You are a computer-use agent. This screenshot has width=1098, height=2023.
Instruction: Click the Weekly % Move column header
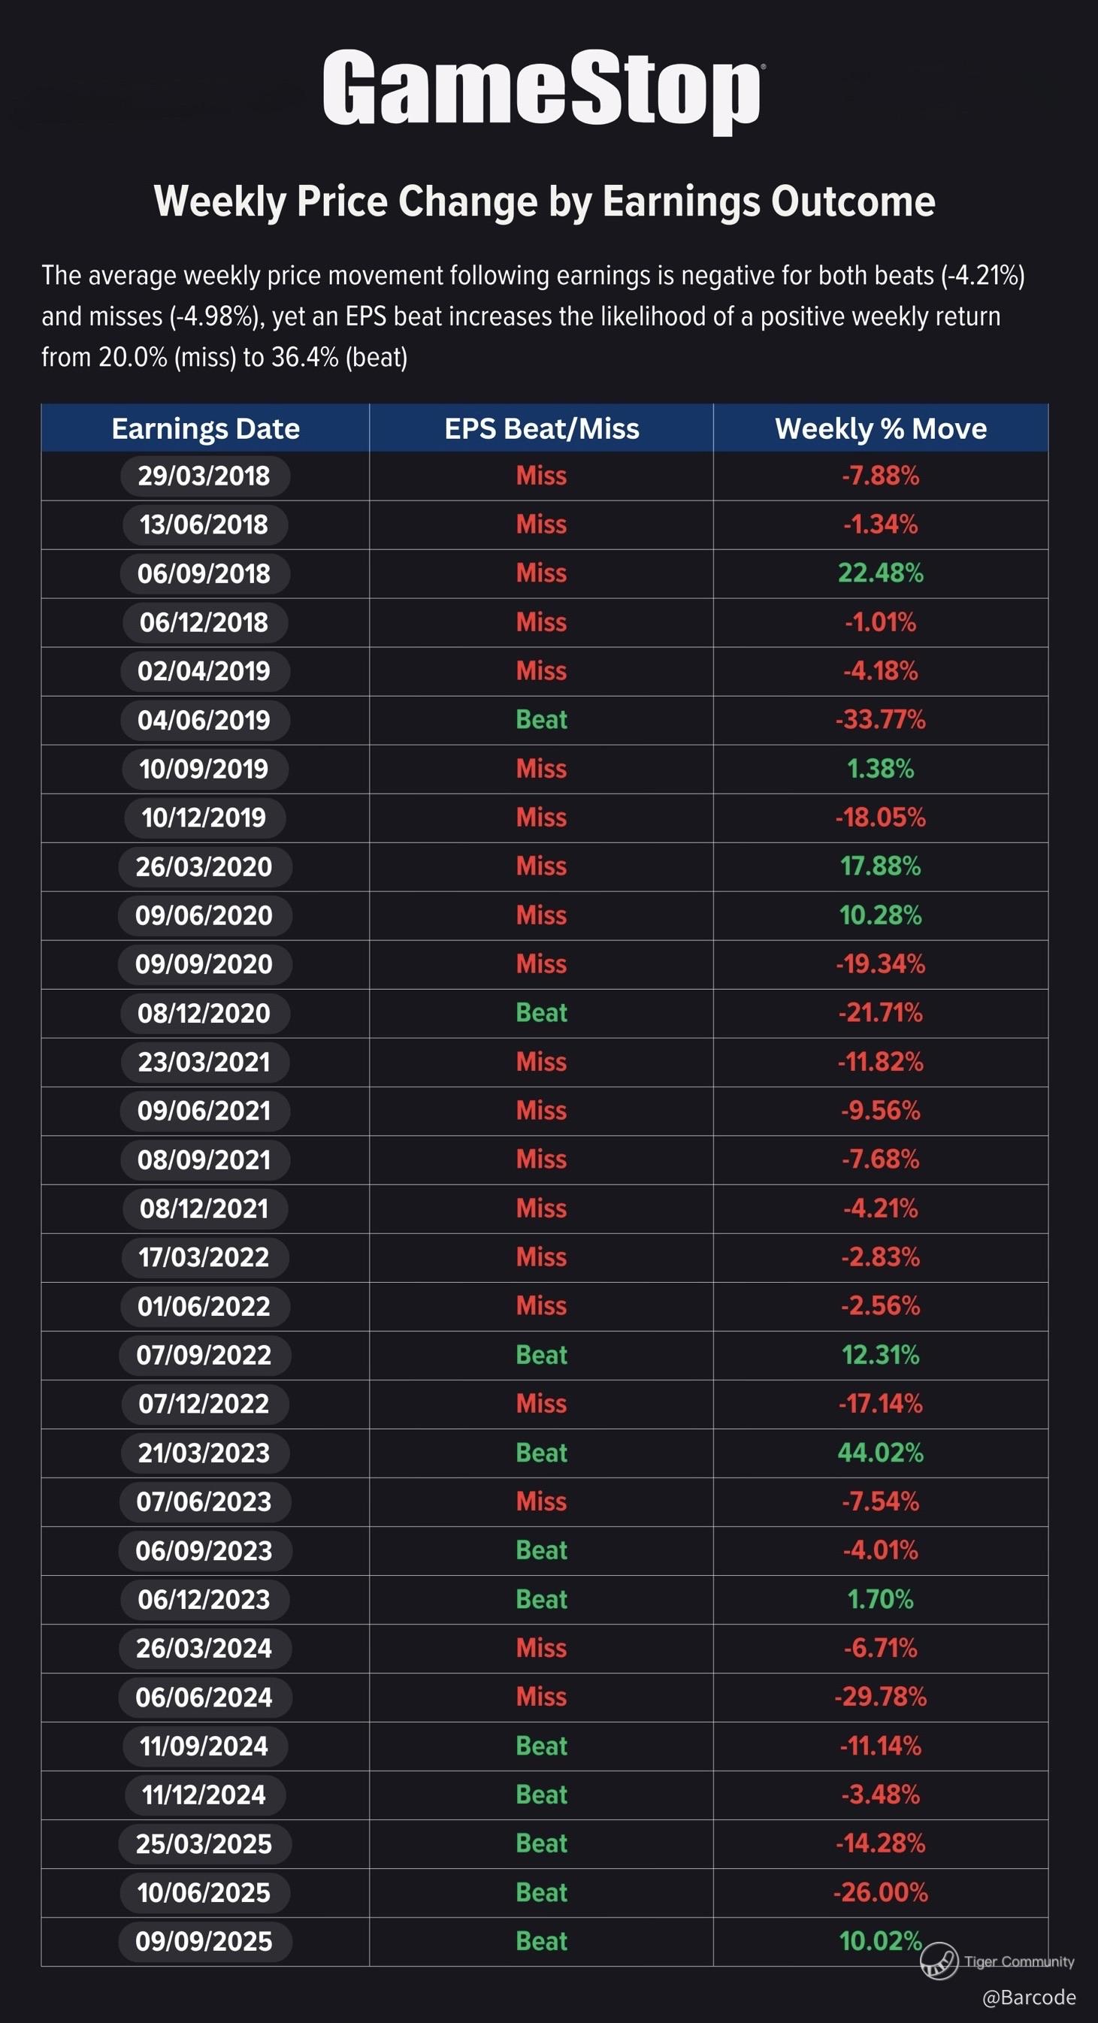[x=881, y=428]
